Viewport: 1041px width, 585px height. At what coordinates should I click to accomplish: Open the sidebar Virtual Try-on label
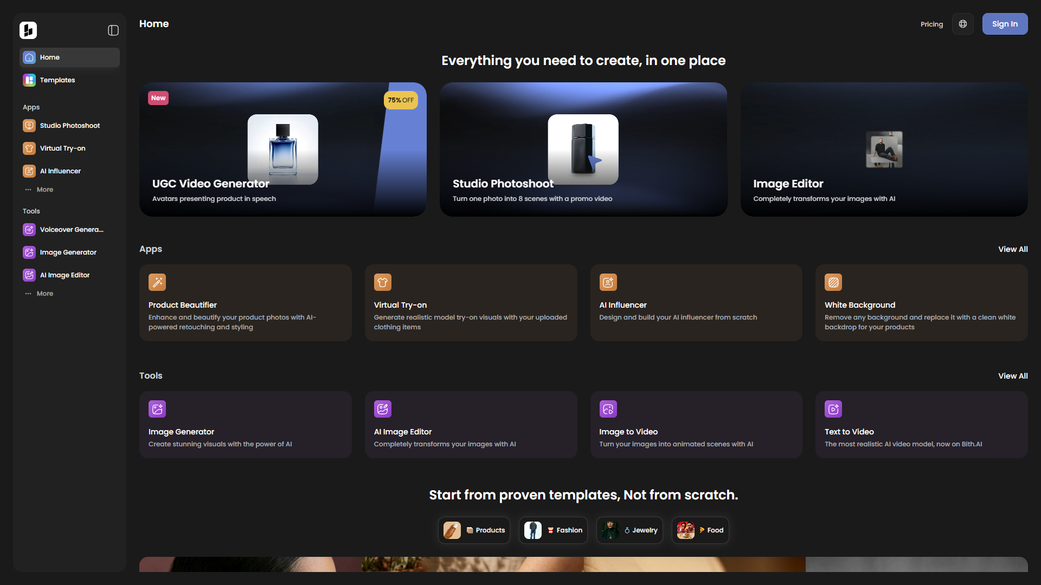click(63, 148)
